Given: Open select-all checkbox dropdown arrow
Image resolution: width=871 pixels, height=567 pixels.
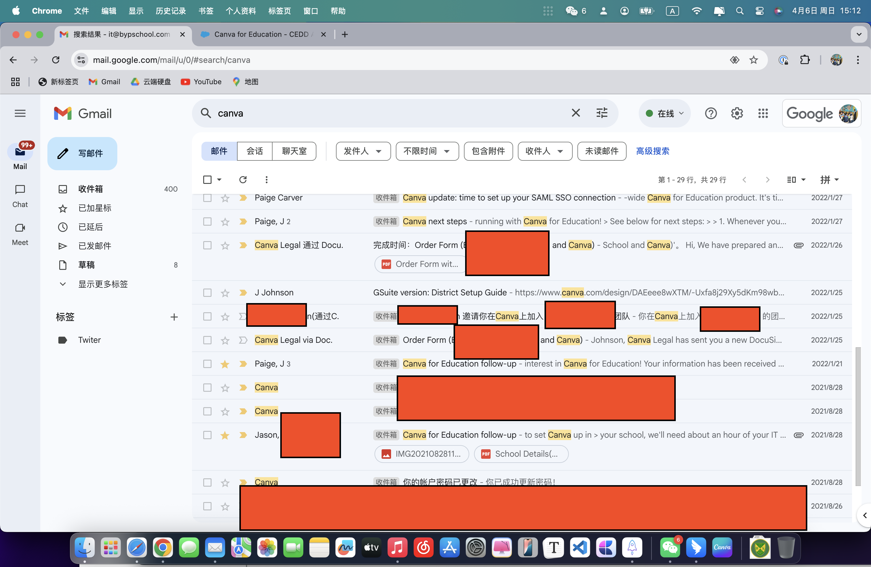Looking at the screenshot, I should (219, 179).
